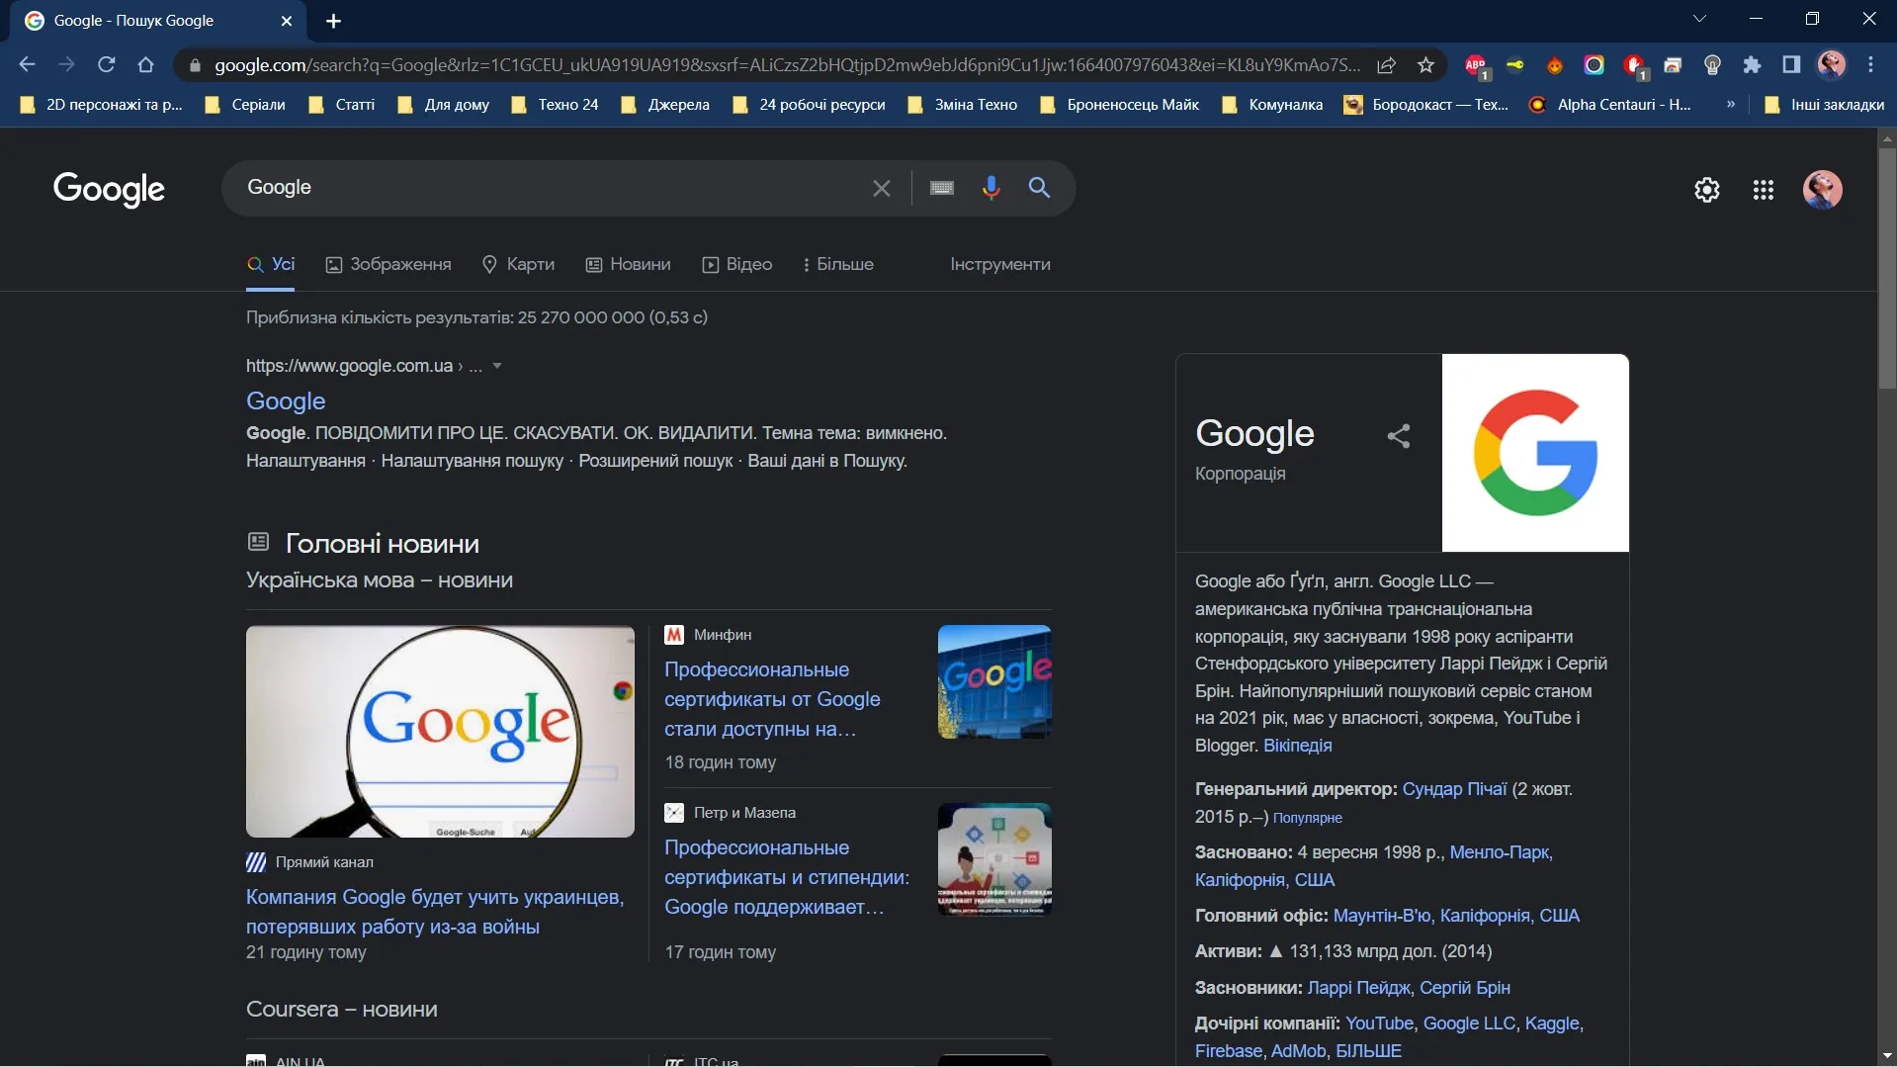This screenshot has width=1897, height=1067.
Task: Open the Google apps grid
Action: tap(1764, 190)
